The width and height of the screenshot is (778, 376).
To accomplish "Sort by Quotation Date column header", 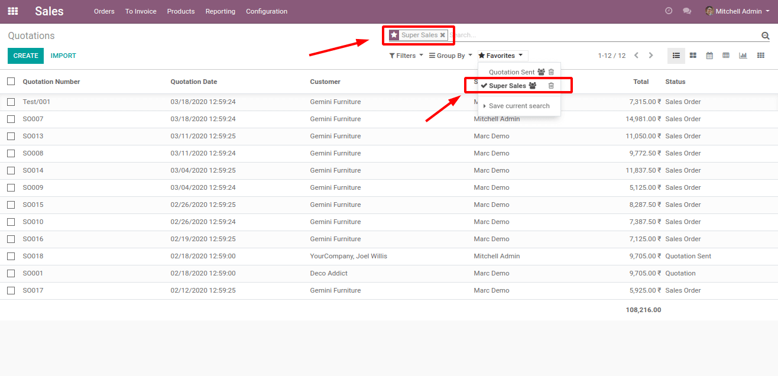I will (x=194, y=82).
